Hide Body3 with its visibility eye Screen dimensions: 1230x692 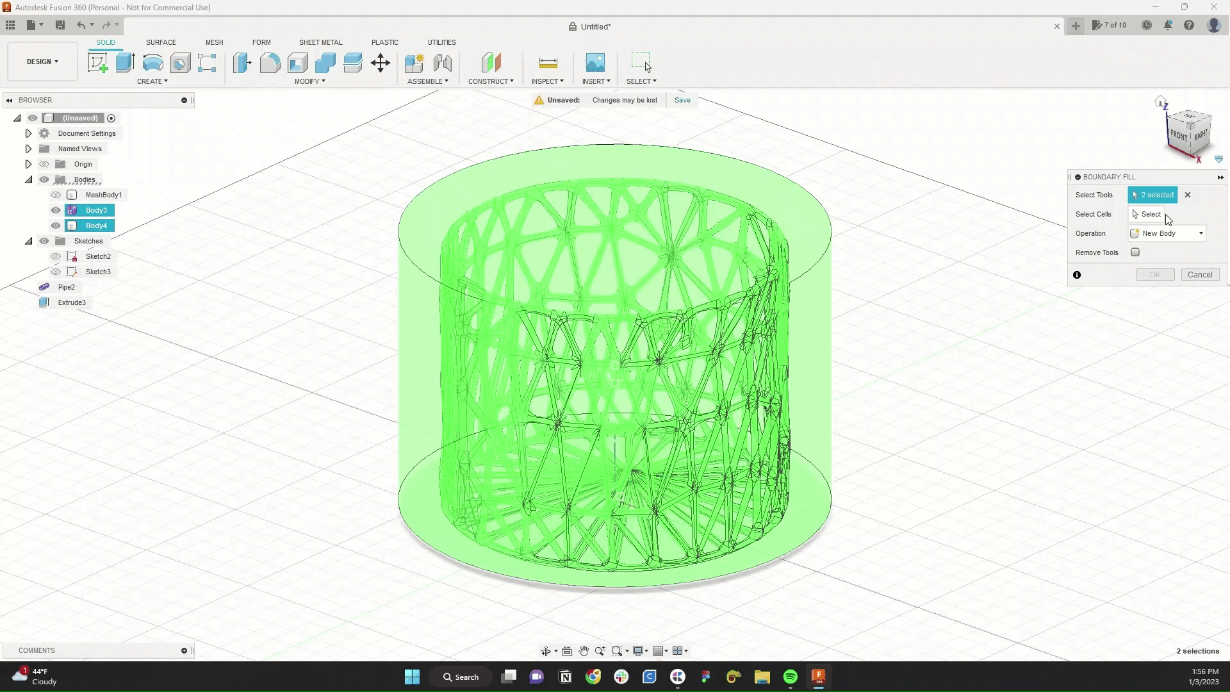pos(56,210)
